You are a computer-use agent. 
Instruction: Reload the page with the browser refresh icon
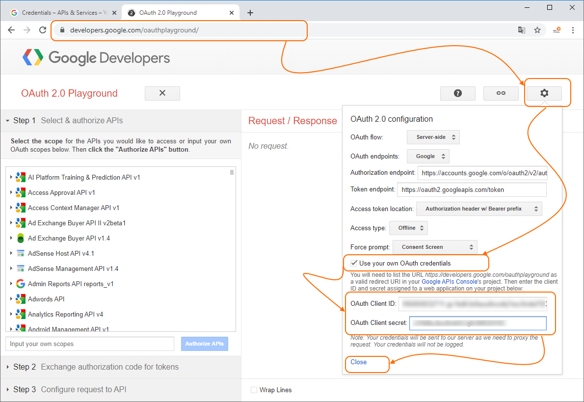pyautogui.click(x=43, y=30)
